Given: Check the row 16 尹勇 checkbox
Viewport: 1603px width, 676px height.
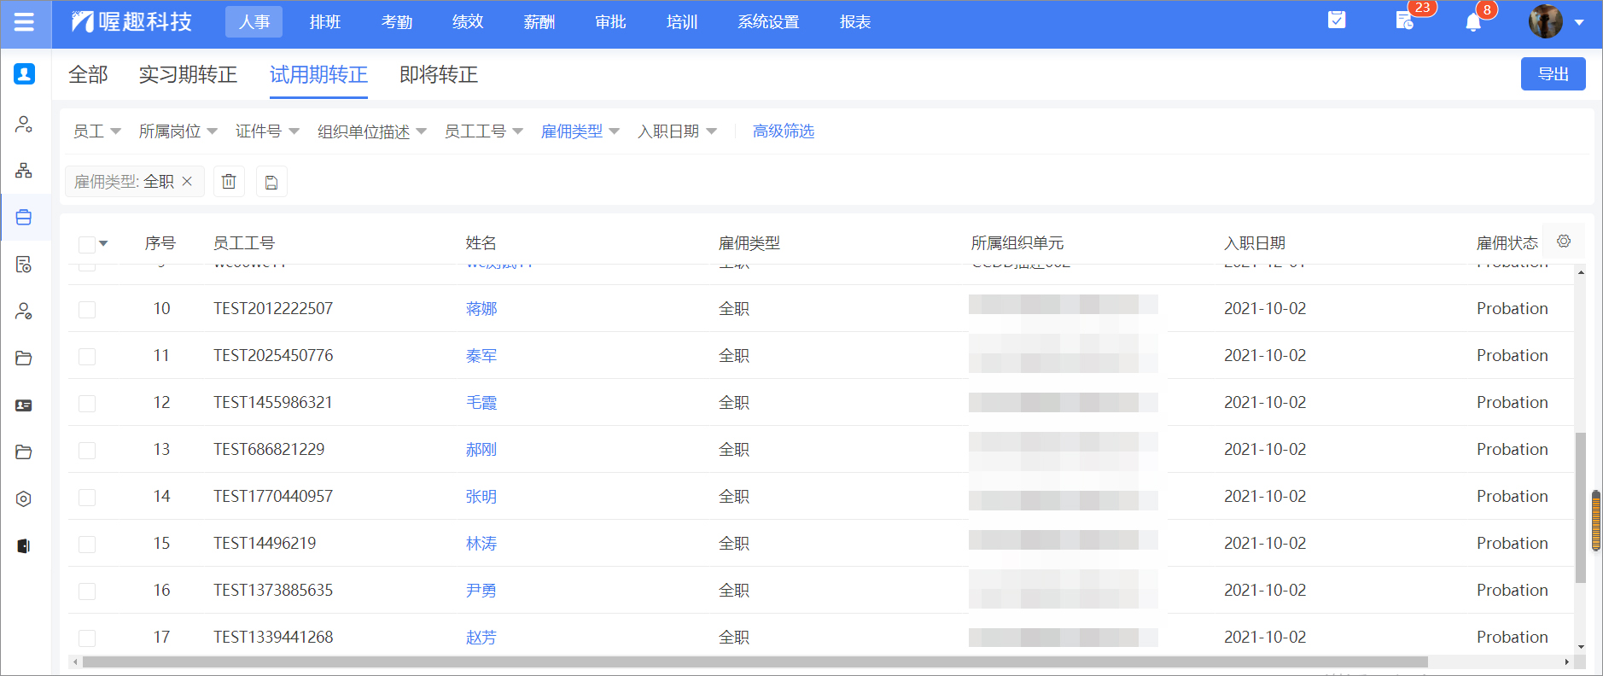Looking at the screenshot, I should point(87,591).
